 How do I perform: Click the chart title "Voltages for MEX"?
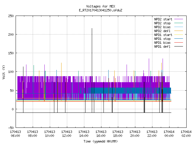click(x=100, y=6)
